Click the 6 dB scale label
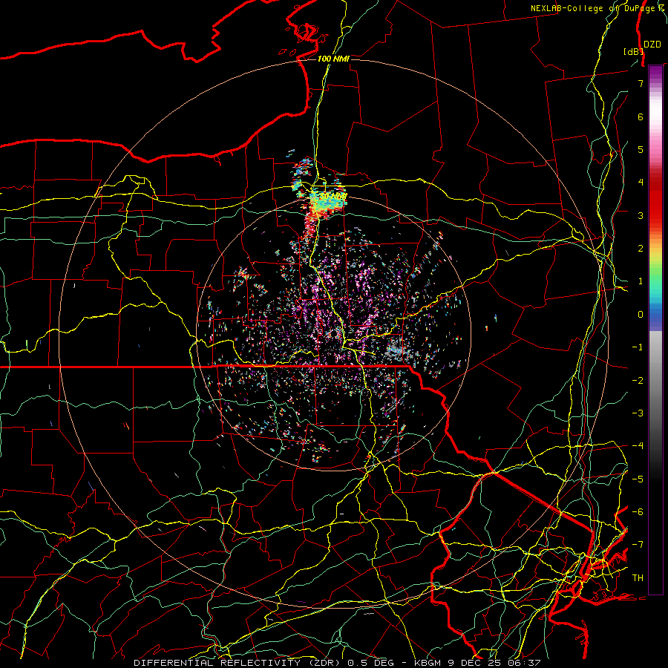Image resolution: width=668 pixels, height=668 pixels. tap(641, 117)
